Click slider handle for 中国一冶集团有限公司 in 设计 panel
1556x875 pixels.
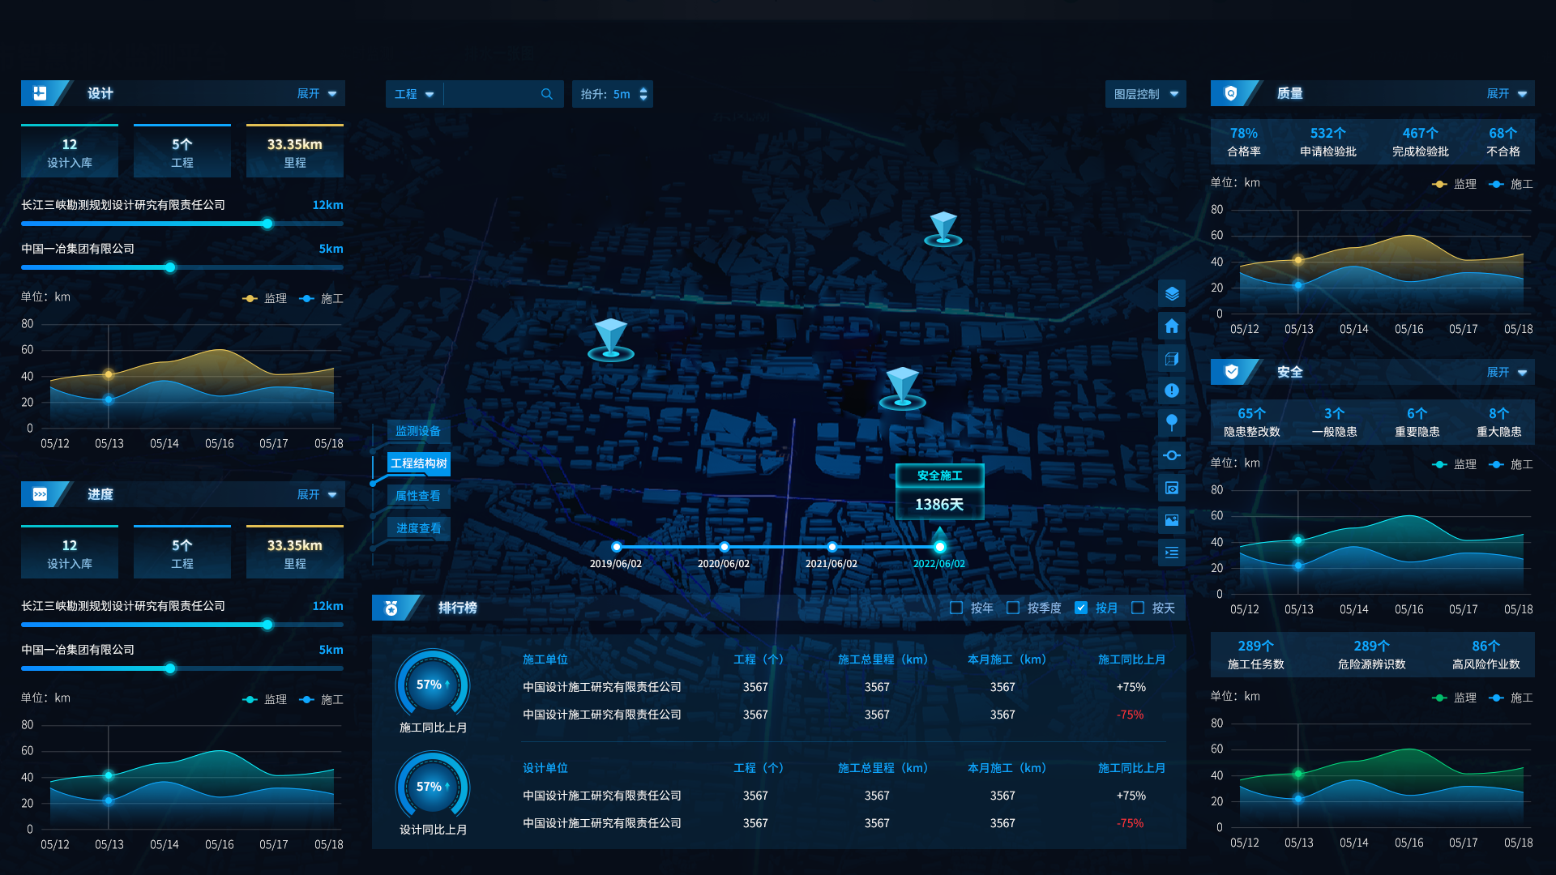tap(170, 267)
